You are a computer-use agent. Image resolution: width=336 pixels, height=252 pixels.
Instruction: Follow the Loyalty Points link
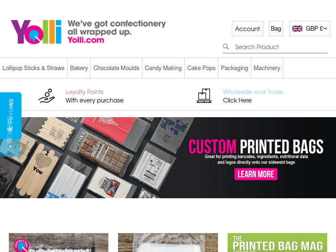(x=84, y=92)
